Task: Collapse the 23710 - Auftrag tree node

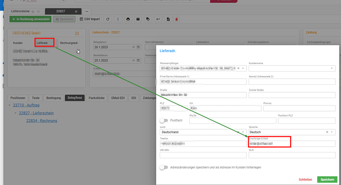Action: point(9,105)
